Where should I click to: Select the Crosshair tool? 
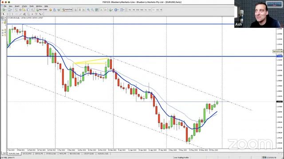point(8,14)
